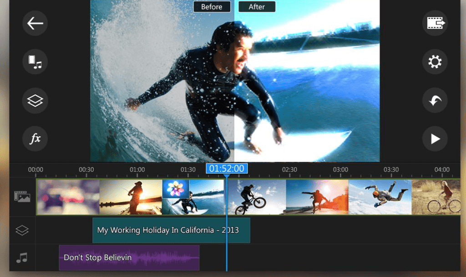Open the layers overlay tool
The image size is (466, 277).
pos(35,101)
